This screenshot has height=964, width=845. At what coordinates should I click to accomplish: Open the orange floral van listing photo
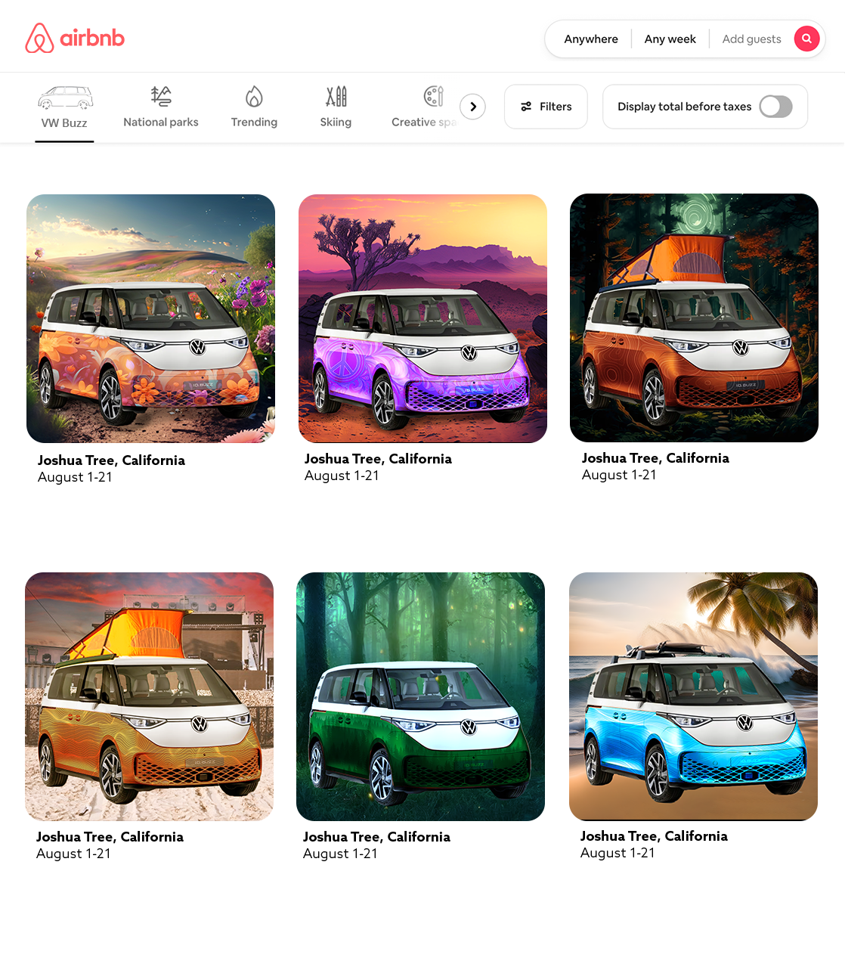coord(150,318)
